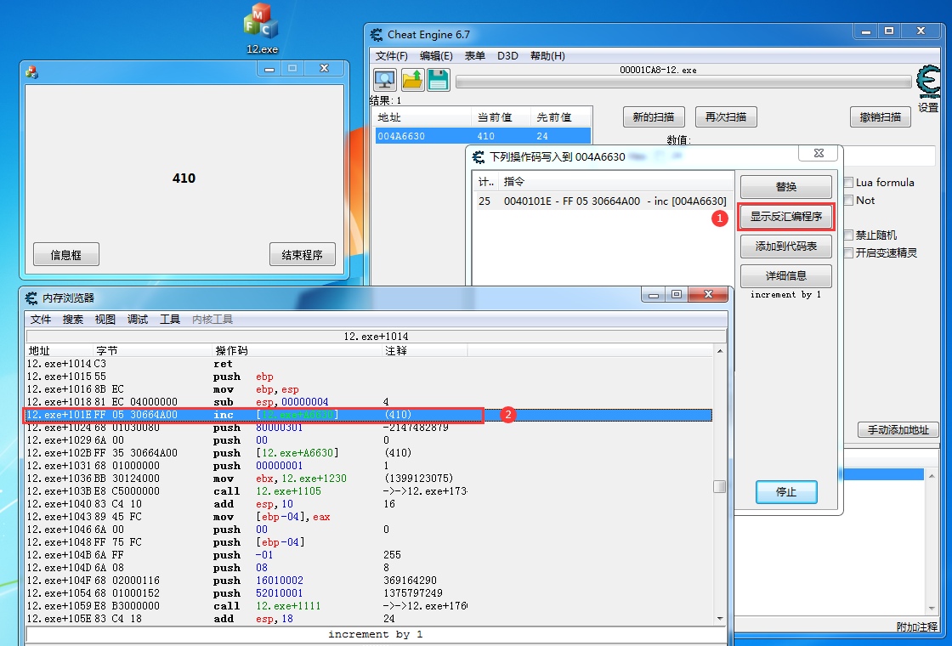Click the 先前值 column header

[560, 117]
